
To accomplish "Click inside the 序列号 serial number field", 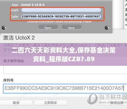I will coord(65,88).
